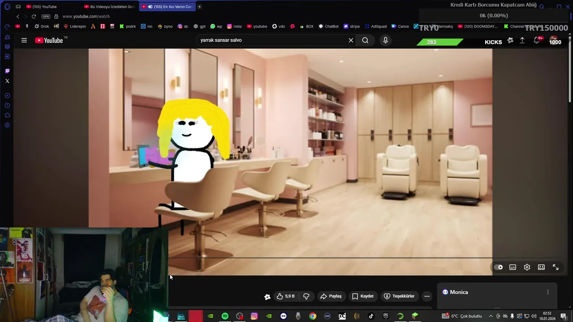Open a new browser tab
Image resolution: width=573 pixels, height=322 pixels.
(199, 7)
